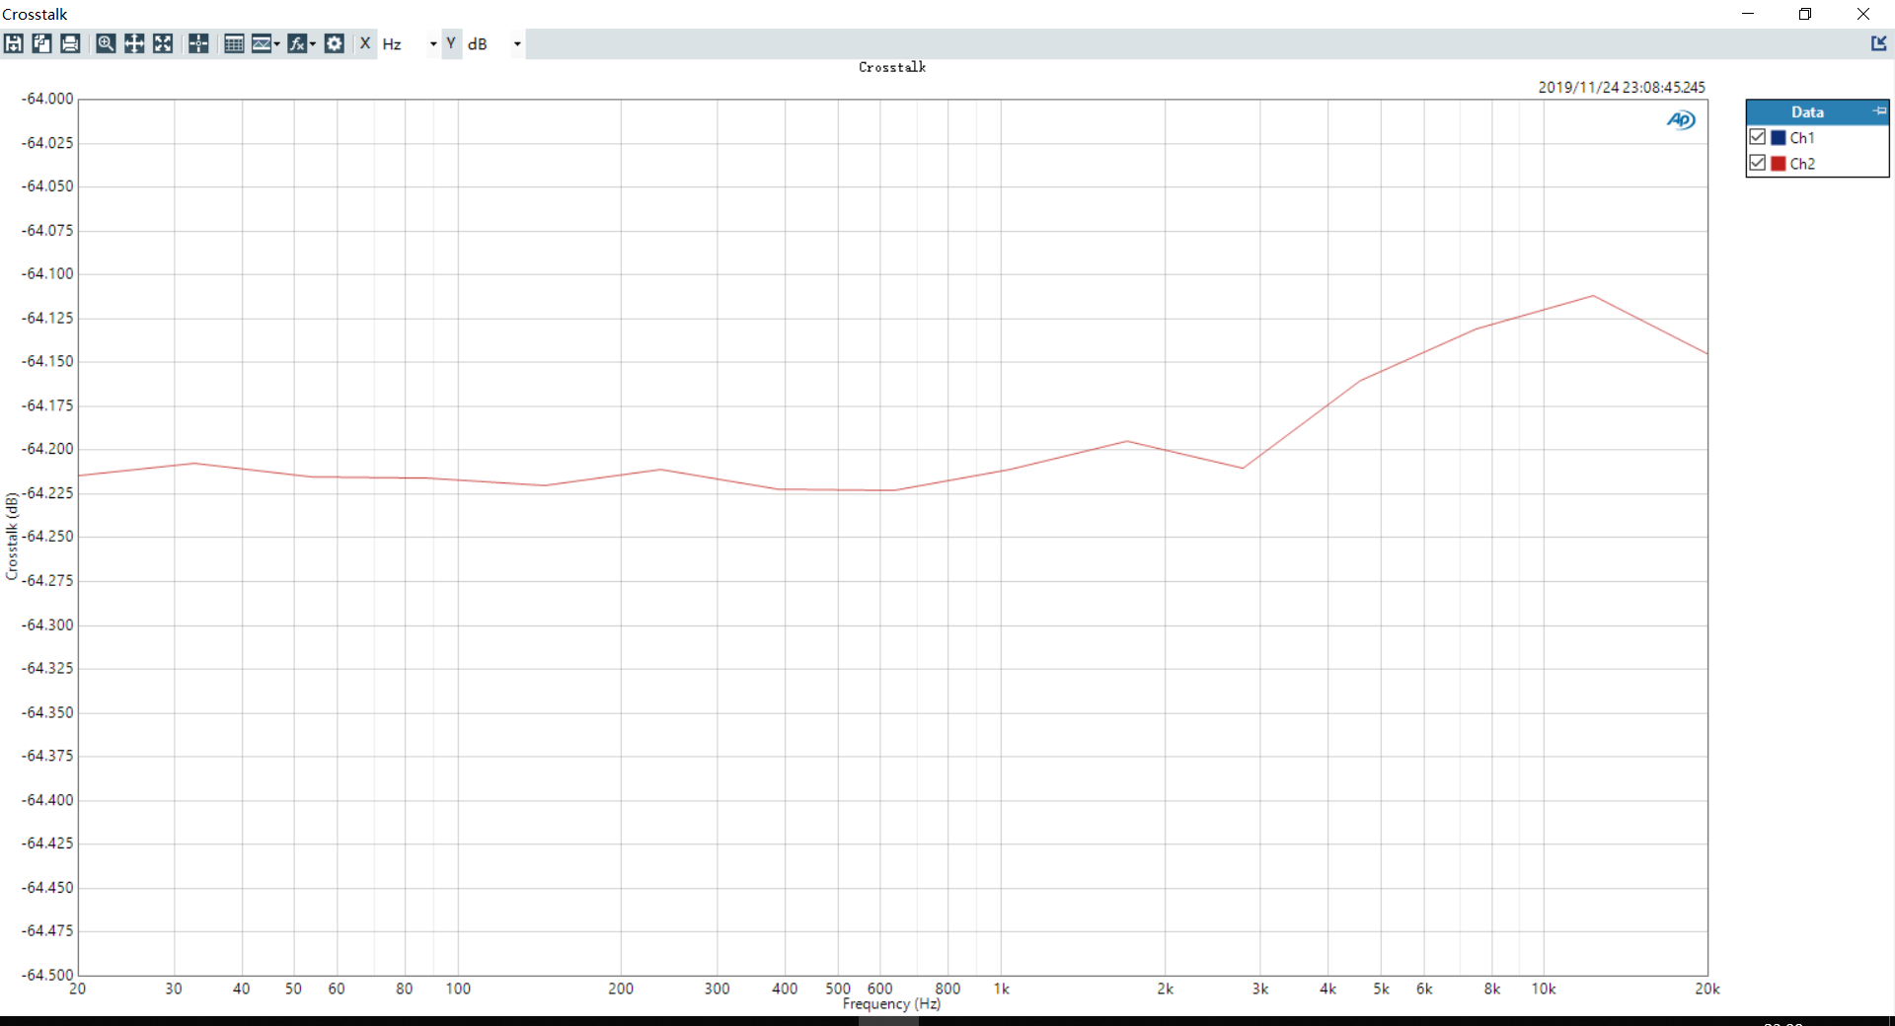
Task: Select the zoom magnifier tool
Action: click(106, 43)
